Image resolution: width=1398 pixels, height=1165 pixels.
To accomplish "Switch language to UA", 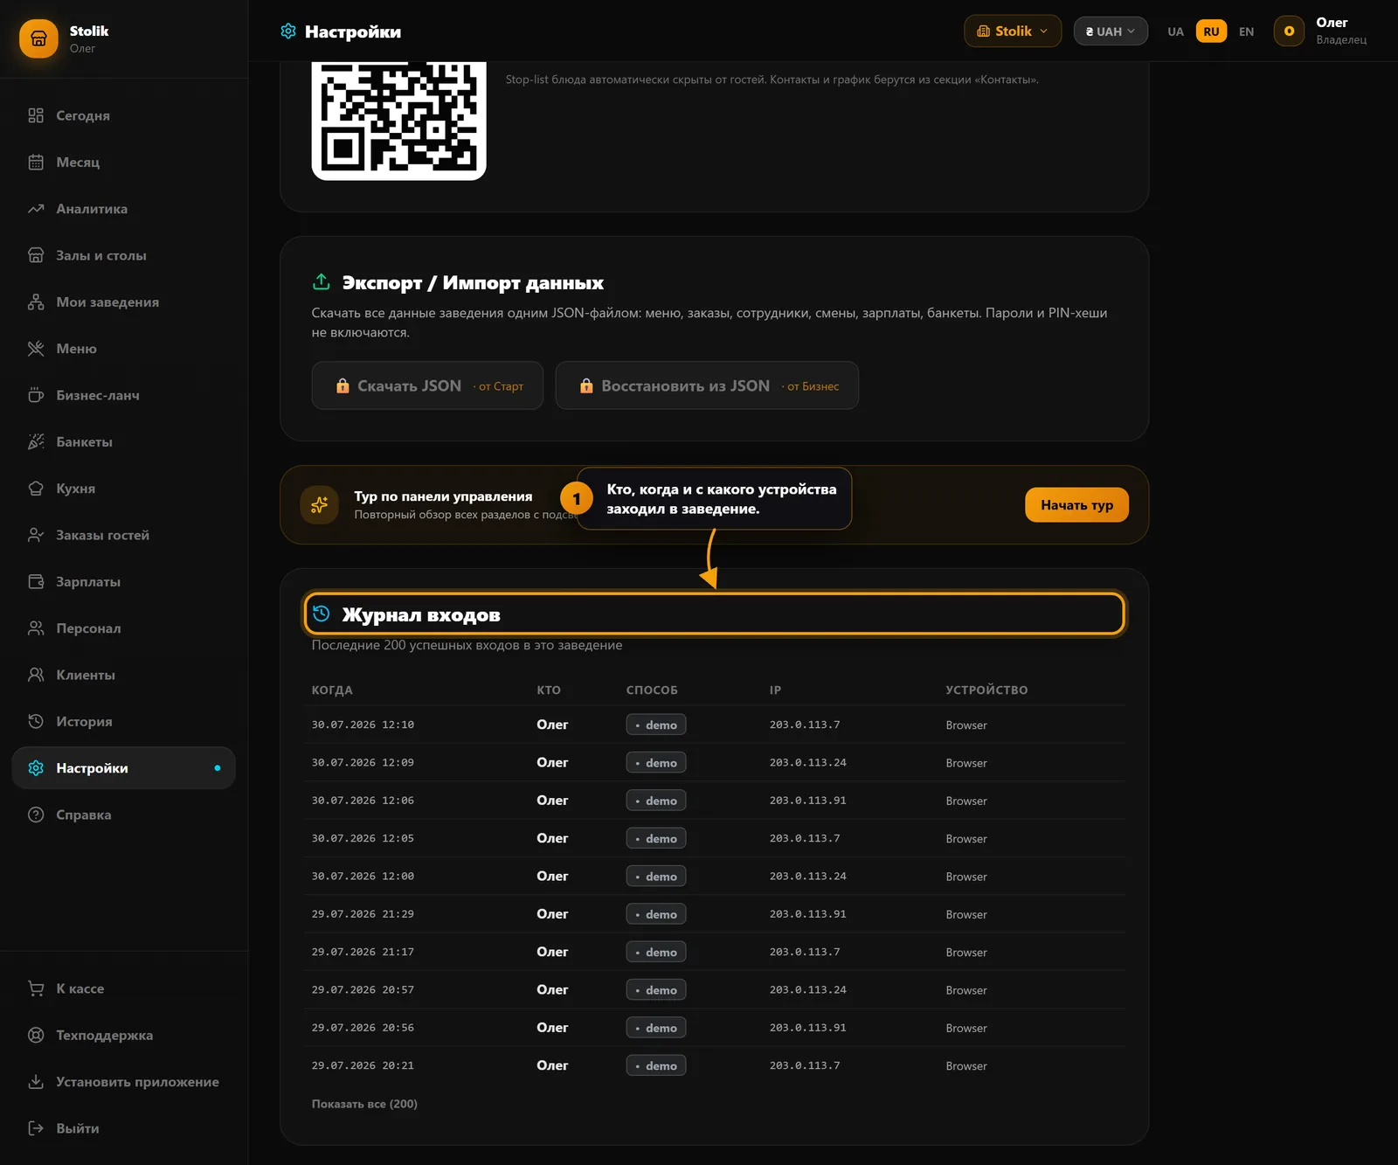I will point(1175,31).
